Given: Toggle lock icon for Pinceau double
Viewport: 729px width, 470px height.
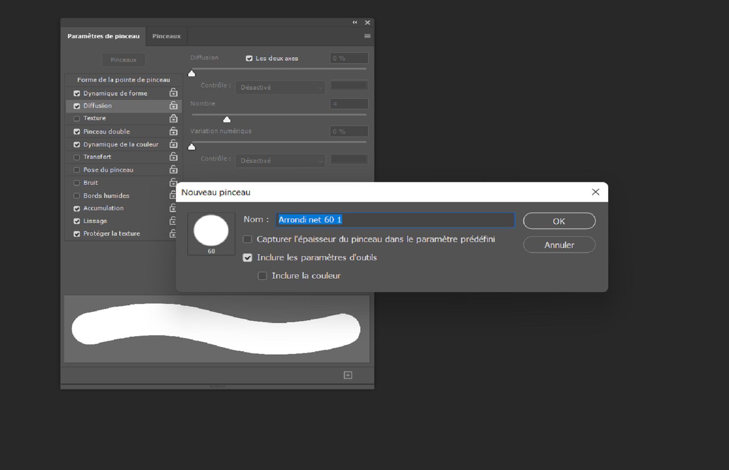Looking at the screenshot, I should pos(173,131).
